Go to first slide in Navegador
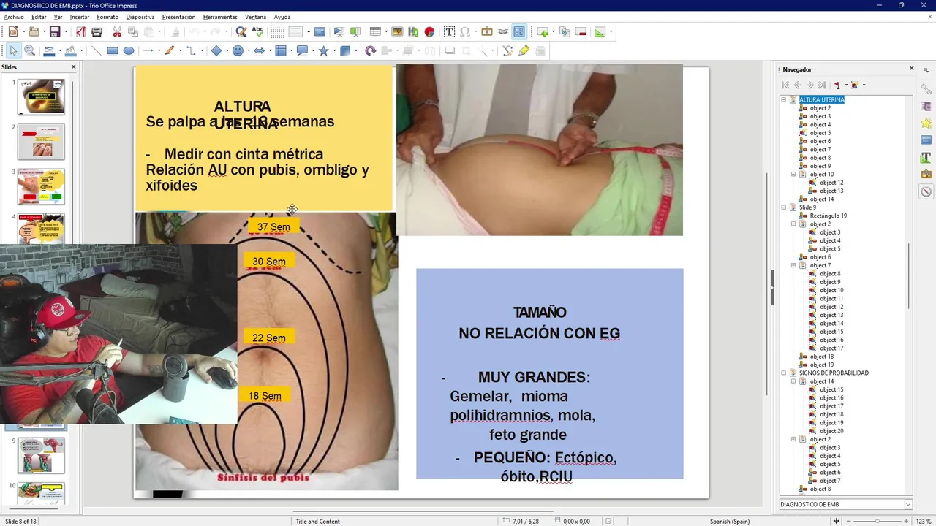Viewport: 936px width, 526px height. pyautogui.click(x=786, y=85)
